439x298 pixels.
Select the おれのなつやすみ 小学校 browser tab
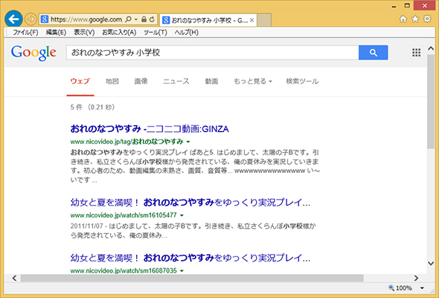[x=208, y=20]
